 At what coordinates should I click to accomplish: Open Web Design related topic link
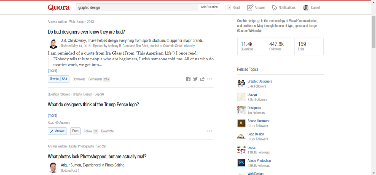click(x=256, y=173)
